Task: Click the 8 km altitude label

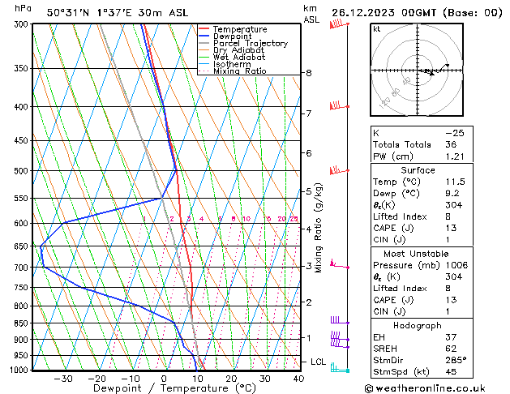Action: click(309, 73)
